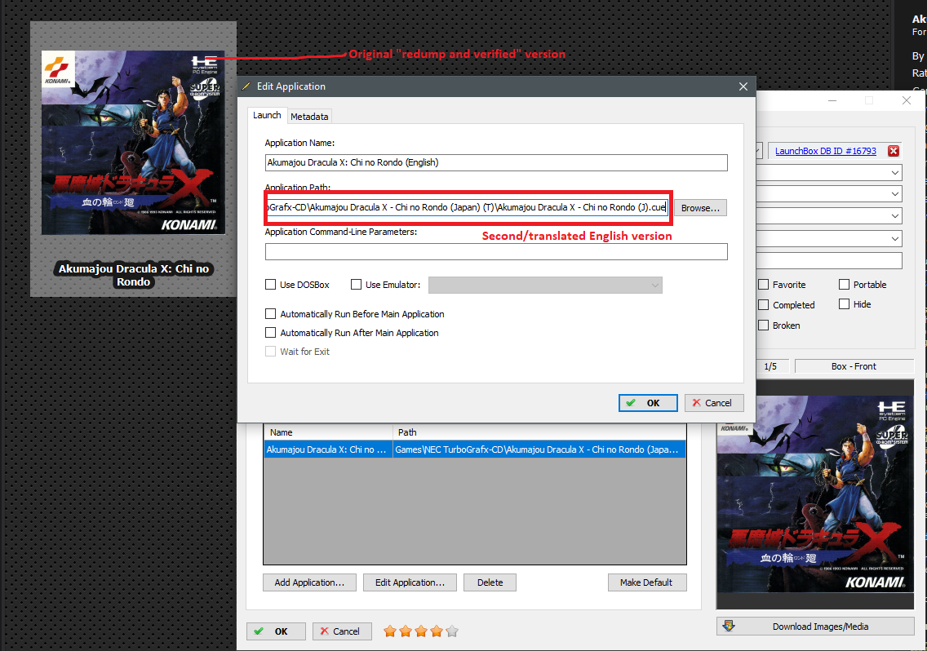Click the Make Default button
The width and height of the screenshot is (927, 651).
tap(646, 582)
